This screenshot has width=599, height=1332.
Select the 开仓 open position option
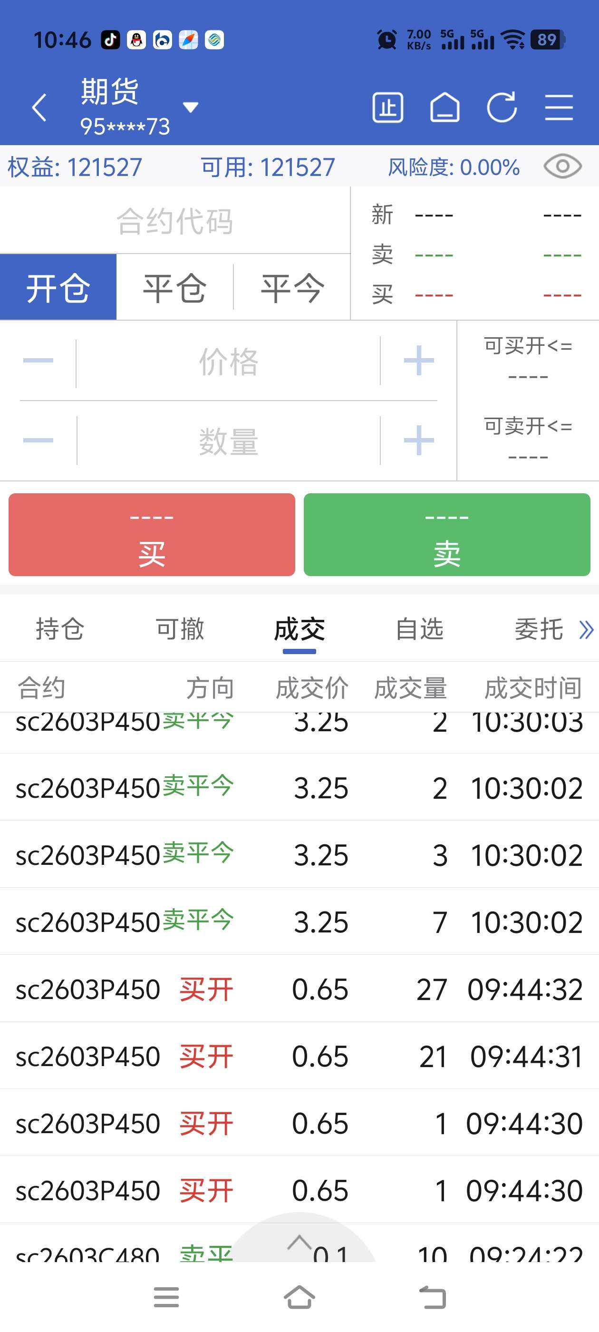[58, 287]
